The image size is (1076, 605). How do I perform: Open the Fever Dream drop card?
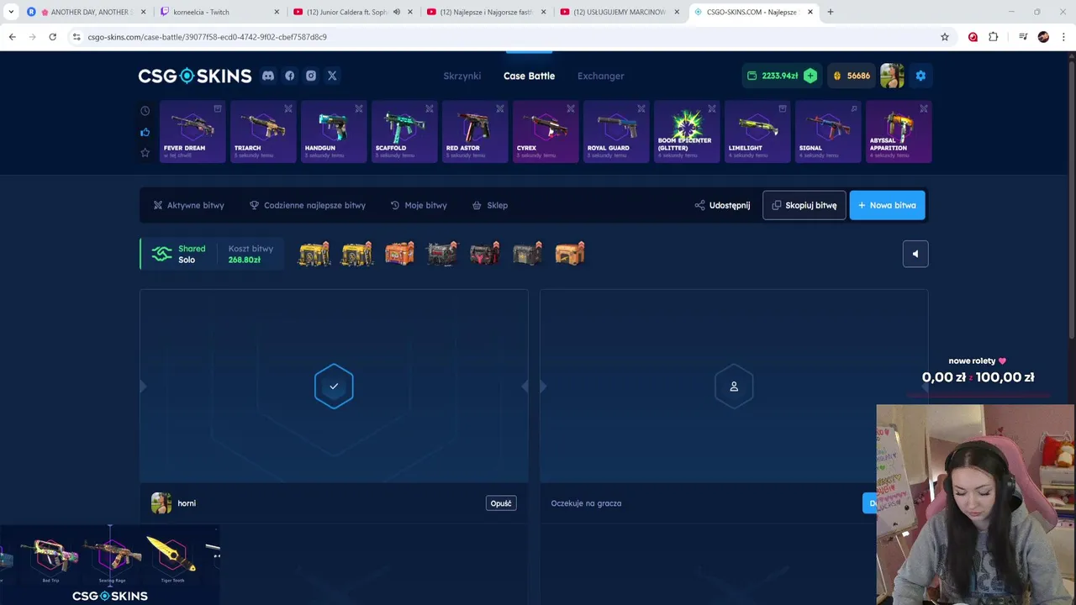pyautogui.click(x=193, y=132)
